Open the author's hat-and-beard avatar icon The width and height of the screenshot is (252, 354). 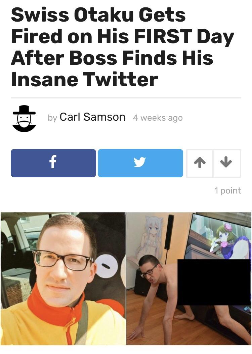click(x=24, y=119)
